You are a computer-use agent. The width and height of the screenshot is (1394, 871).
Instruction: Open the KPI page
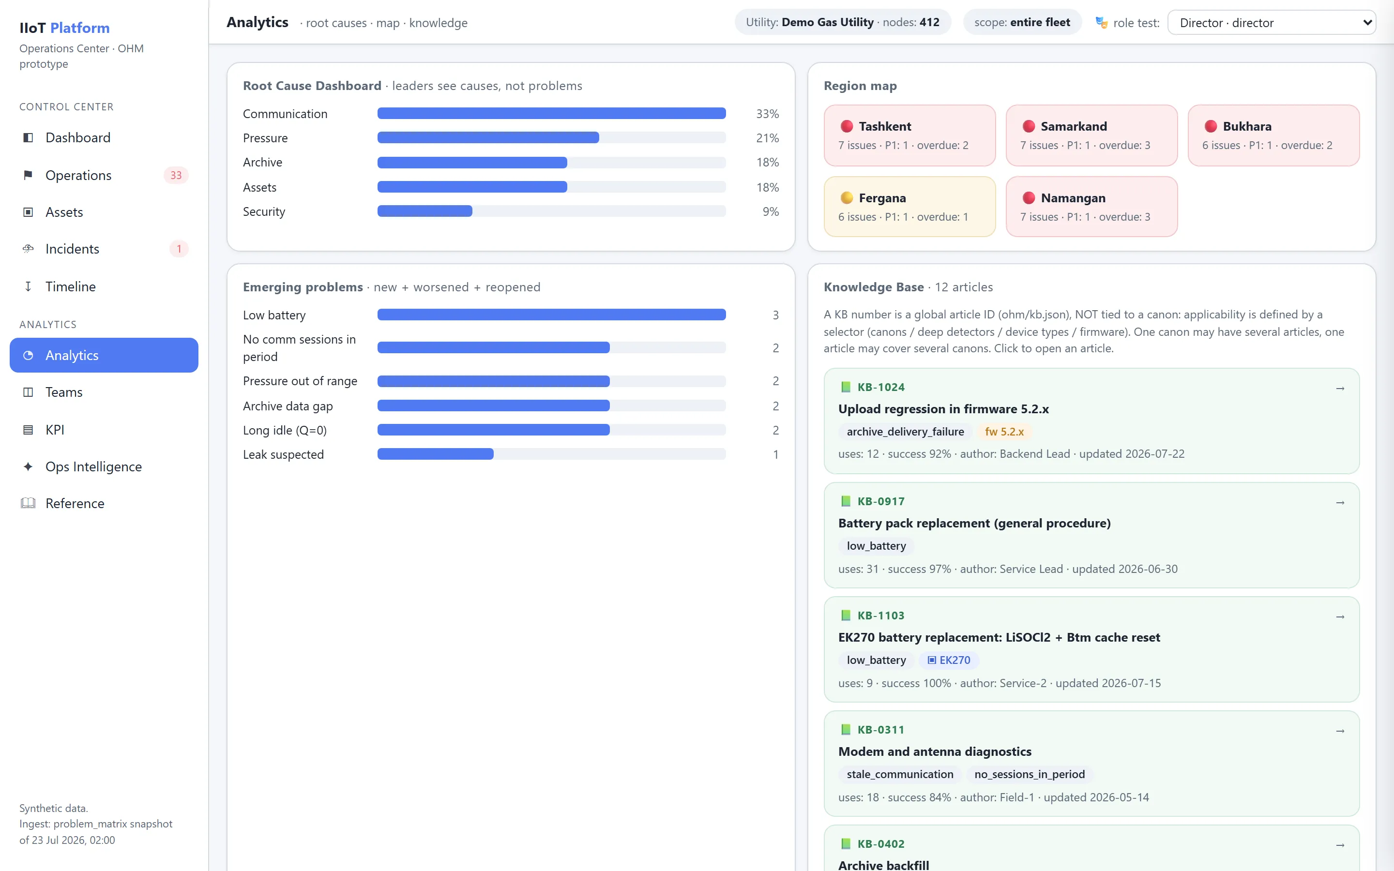coord(104,430)
